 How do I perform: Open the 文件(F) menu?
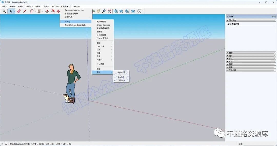tap(4, 6)
